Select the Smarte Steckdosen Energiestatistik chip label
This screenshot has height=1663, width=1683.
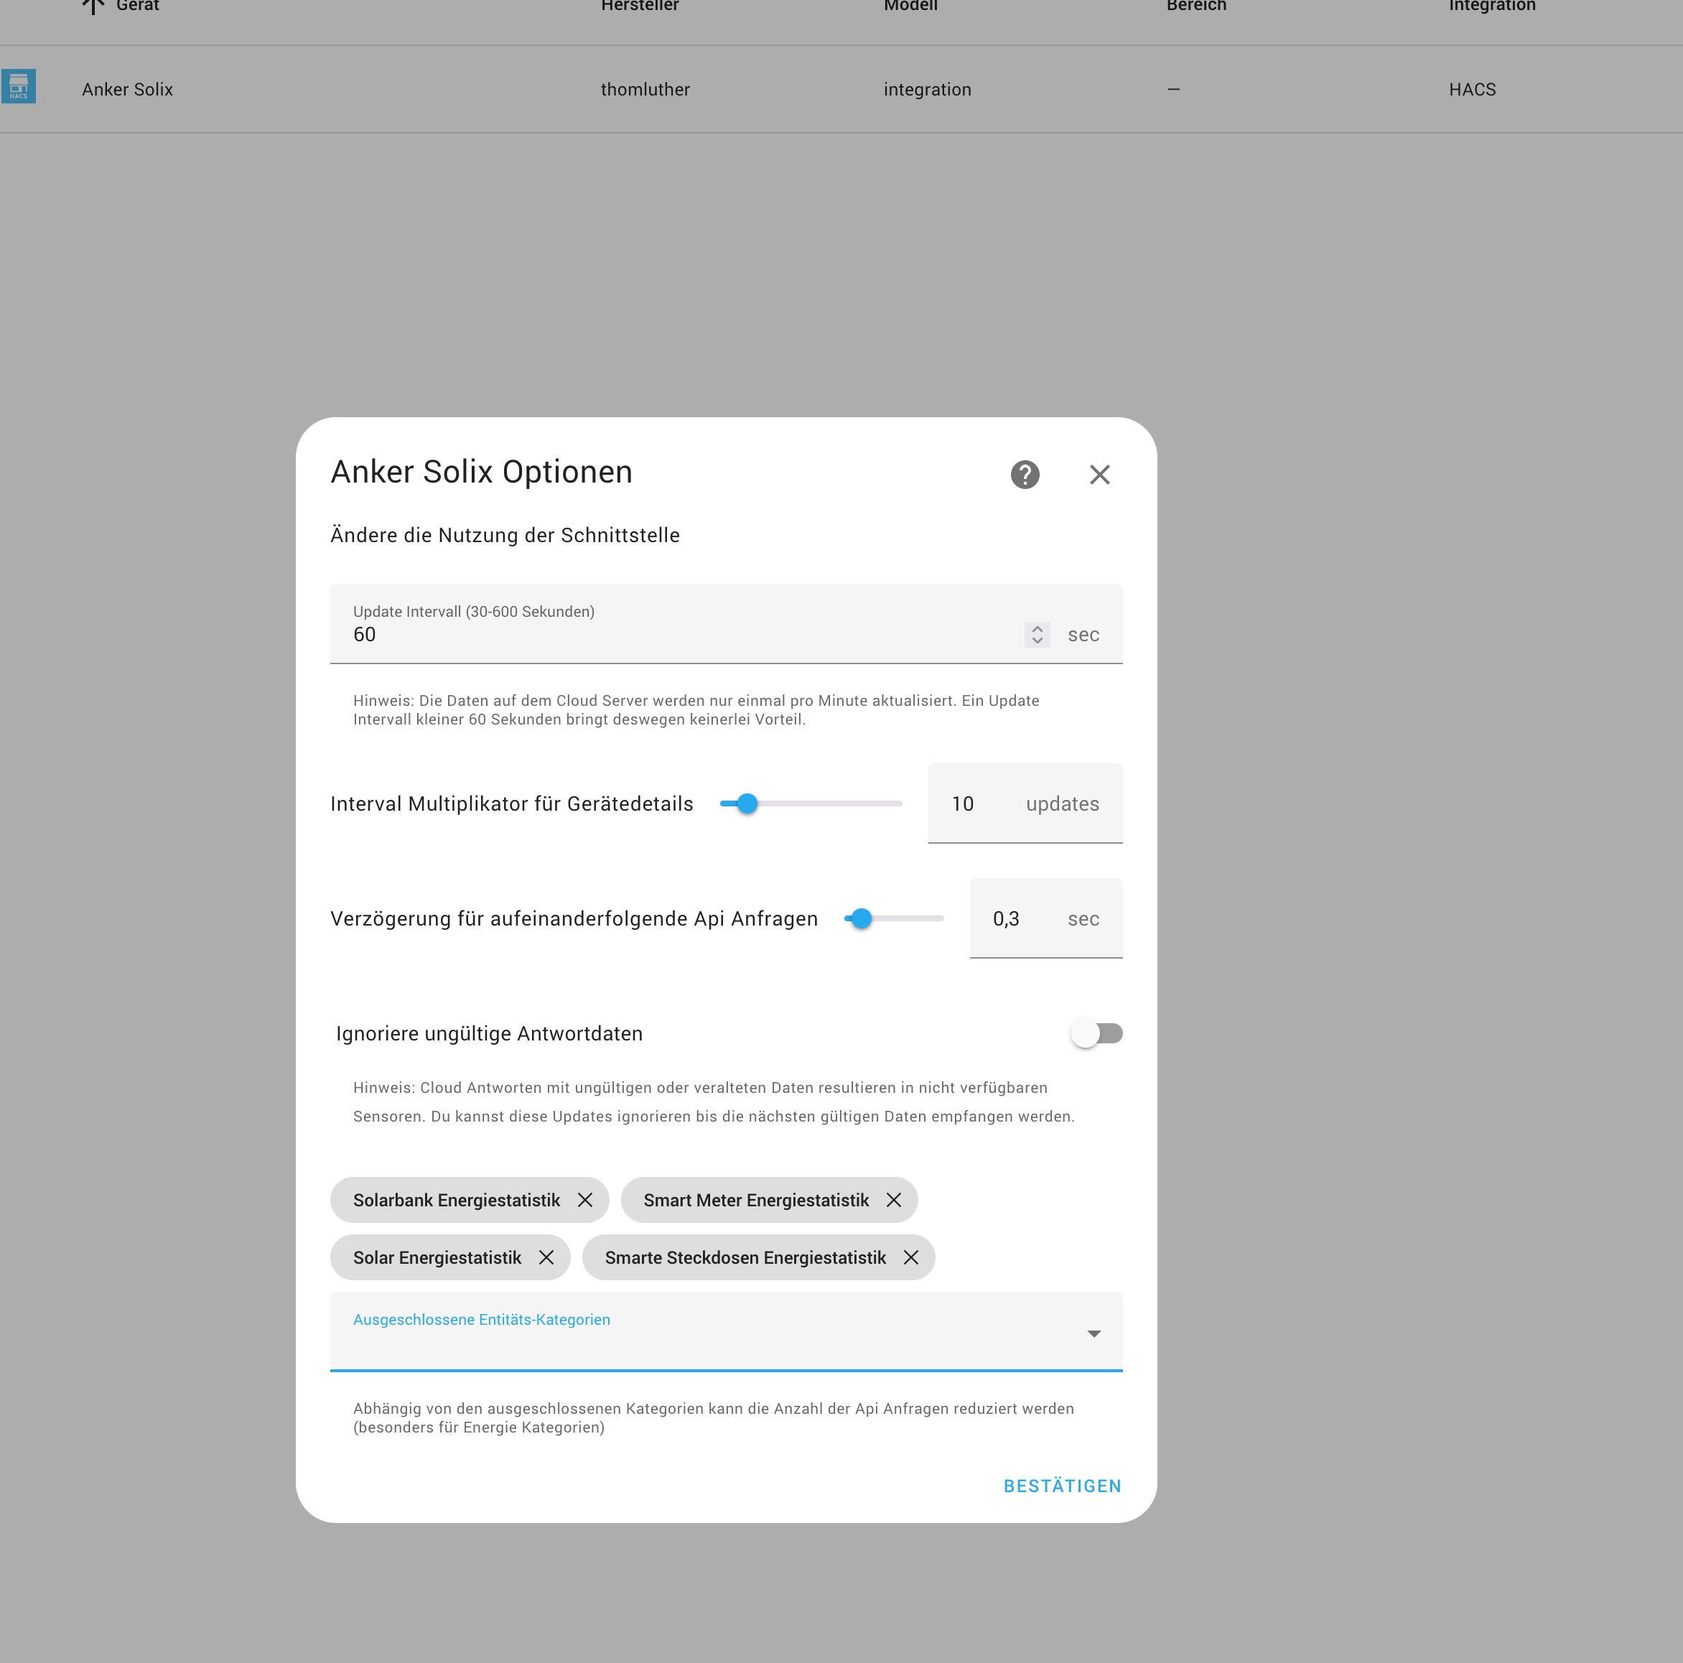[745, 1258]
